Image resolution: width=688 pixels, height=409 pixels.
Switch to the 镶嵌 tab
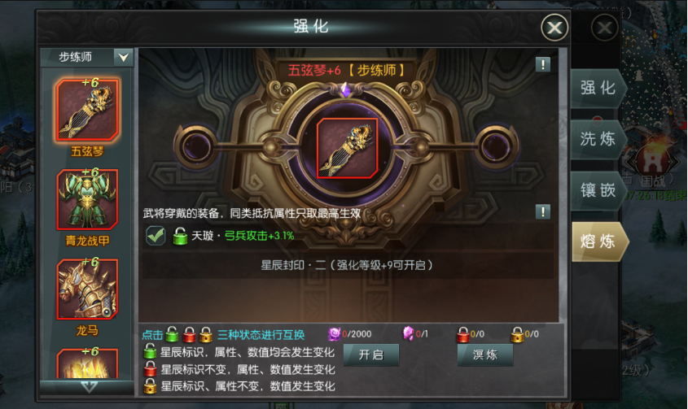point(598,191)
